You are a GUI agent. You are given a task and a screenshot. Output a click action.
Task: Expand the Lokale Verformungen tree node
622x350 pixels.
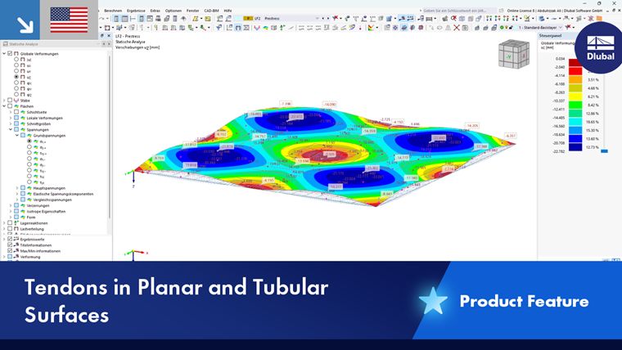(11, 118)
